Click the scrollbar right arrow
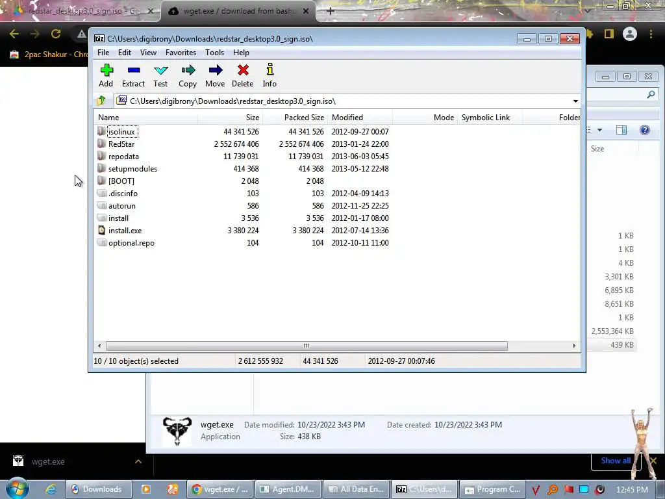Screen dimensions: 665x499 tap(574, 346)
